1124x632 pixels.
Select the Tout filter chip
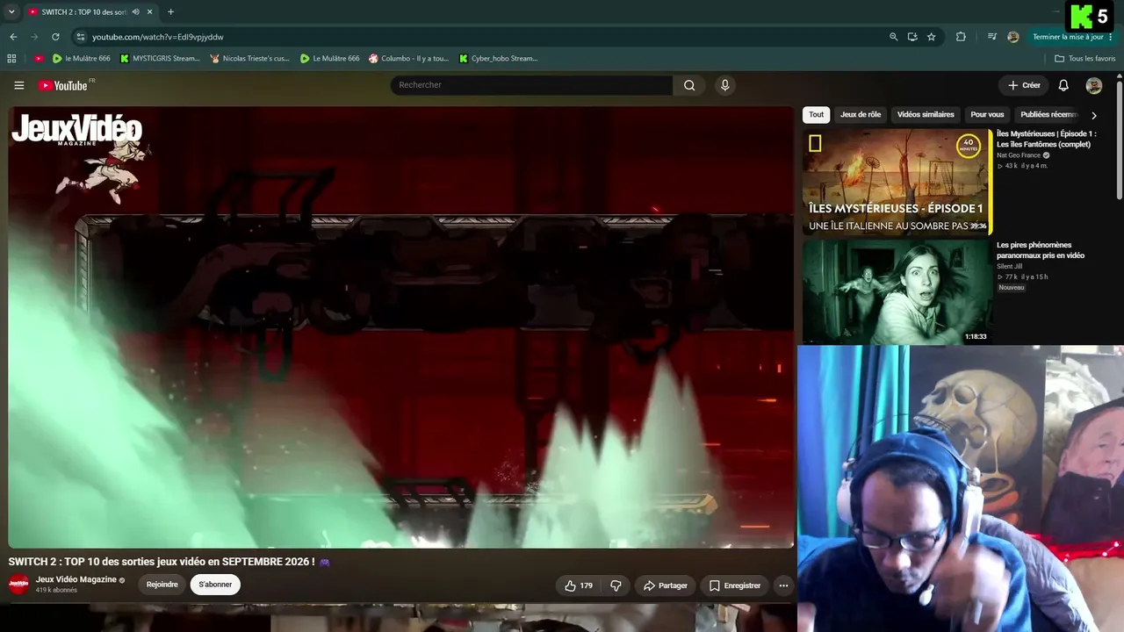[x=817, y=115]
